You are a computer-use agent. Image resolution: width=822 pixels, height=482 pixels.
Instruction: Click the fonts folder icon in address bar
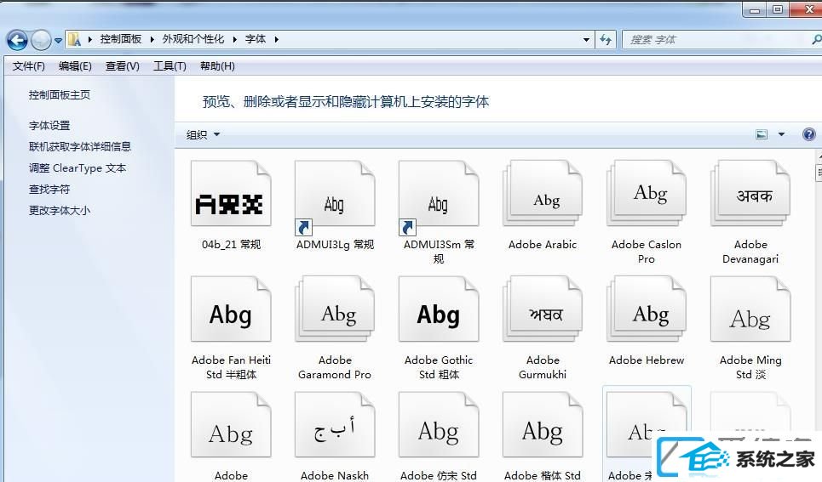click(x=75, y=39)
